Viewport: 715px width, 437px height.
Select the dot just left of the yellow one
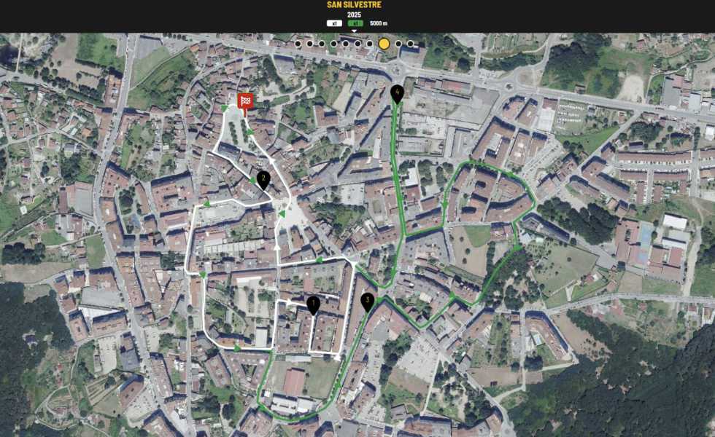pyautogui.click(x=370, y=44)
